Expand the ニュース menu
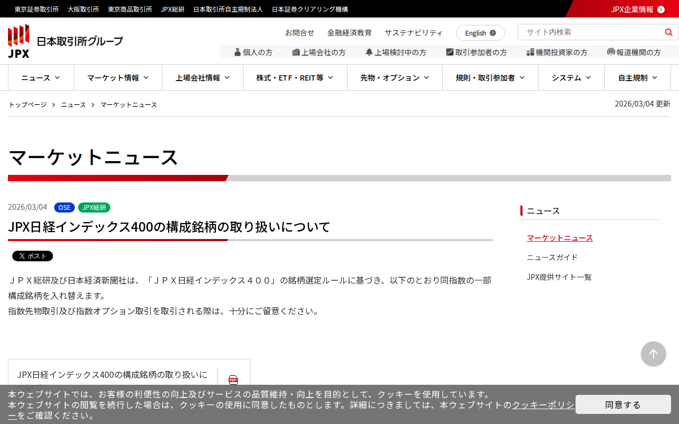679x424 pixels. (x=41, y=77)
